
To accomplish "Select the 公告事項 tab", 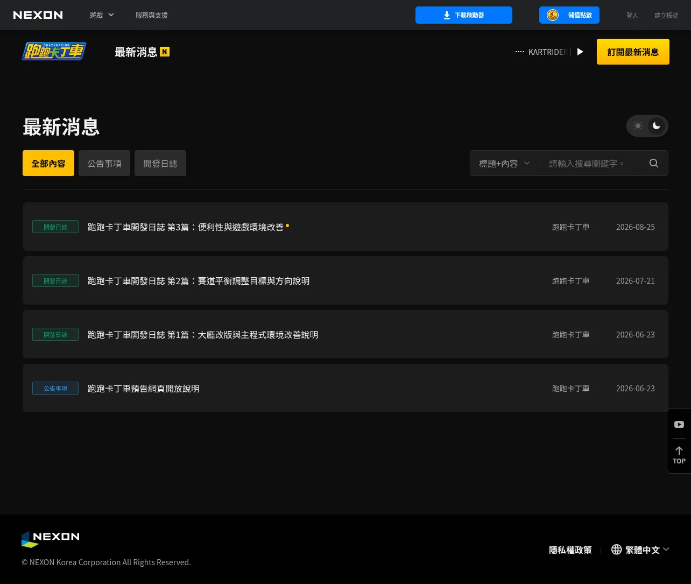I will 104,163.
